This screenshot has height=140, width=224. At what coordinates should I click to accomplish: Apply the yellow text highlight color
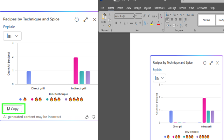tap(152, 23)
